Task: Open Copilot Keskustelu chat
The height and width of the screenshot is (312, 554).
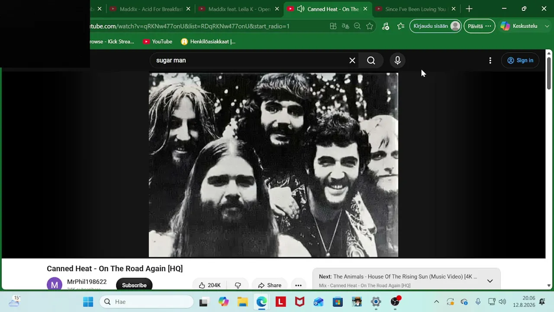Action: click(x=519, y=26)
